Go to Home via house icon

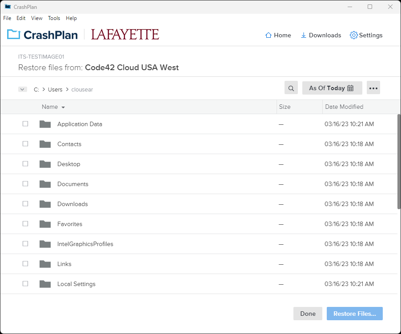(268, 35)
